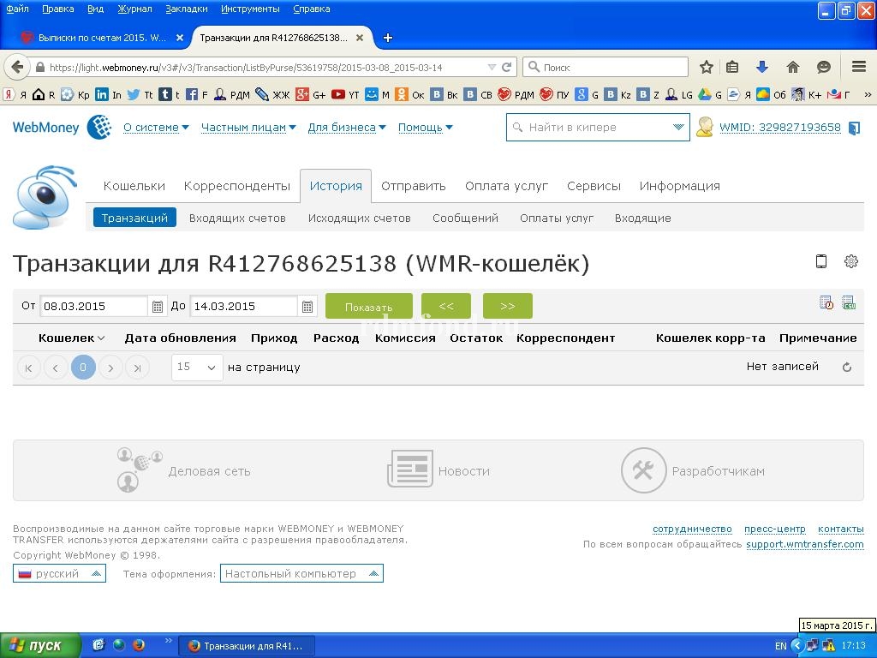Image resolution: width=877 pixels, height=658 pixels.
Task: Click the << previous period button
Action: 445,306
